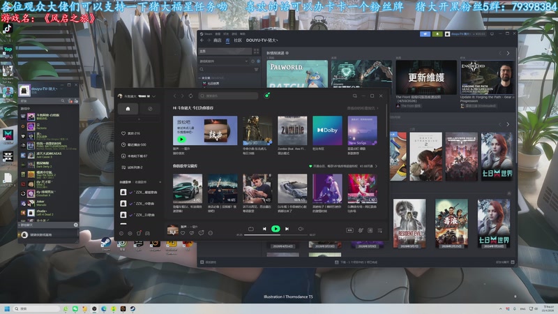Open the liked songs list in sidebar

tap(131, 133)
